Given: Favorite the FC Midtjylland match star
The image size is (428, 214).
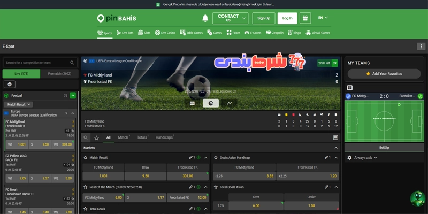Looking at the screenshot, I should tap(73, 131).
